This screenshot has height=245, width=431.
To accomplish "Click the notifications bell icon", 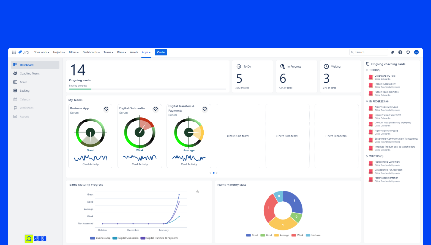I will (392, 52).
